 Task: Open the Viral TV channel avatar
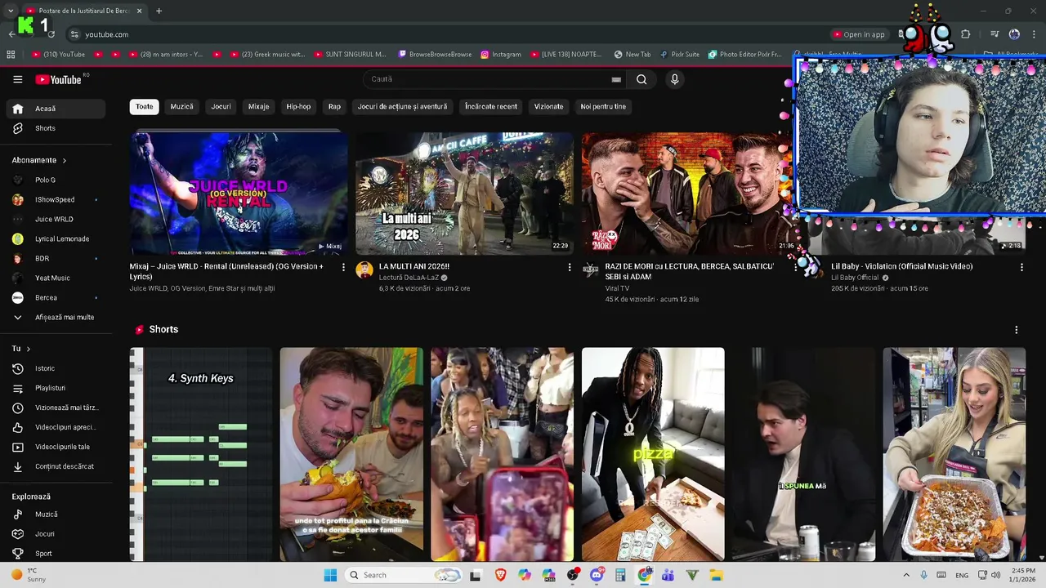tap(590, 270)
